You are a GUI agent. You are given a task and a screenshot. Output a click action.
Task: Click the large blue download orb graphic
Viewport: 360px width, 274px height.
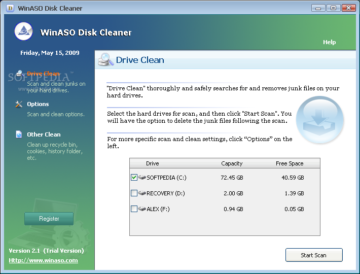coord(319,120)
